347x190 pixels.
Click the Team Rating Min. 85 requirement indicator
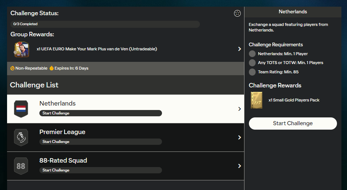coord(252,72)
